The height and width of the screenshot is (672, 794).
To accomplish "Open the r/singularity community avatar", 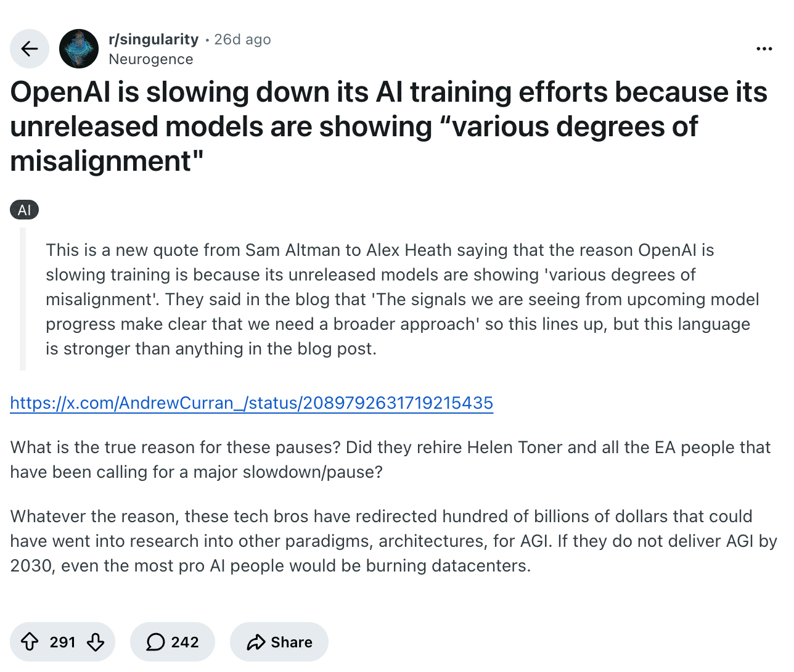I will (x=79, y=49).
